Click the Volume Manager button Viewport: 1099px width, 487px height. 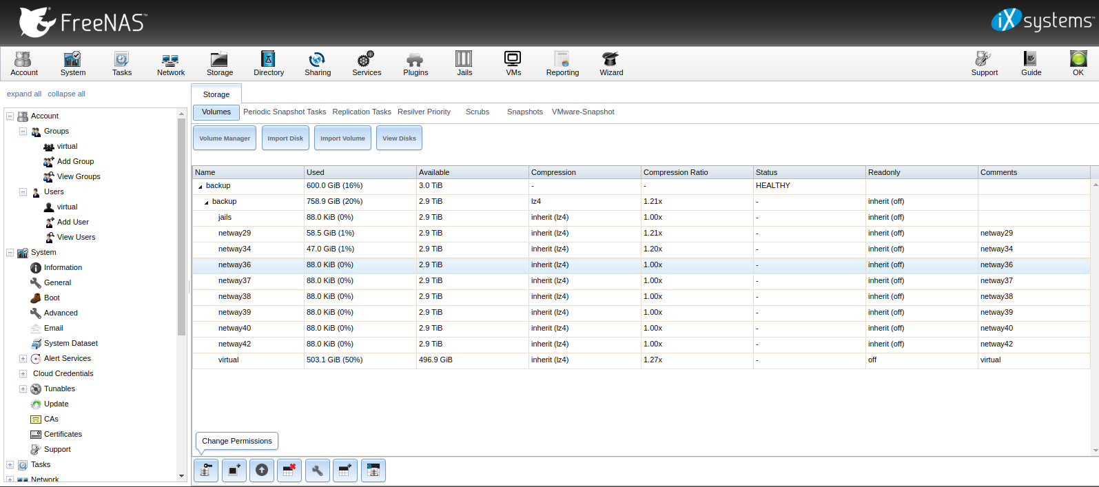[x=225, y=138]
